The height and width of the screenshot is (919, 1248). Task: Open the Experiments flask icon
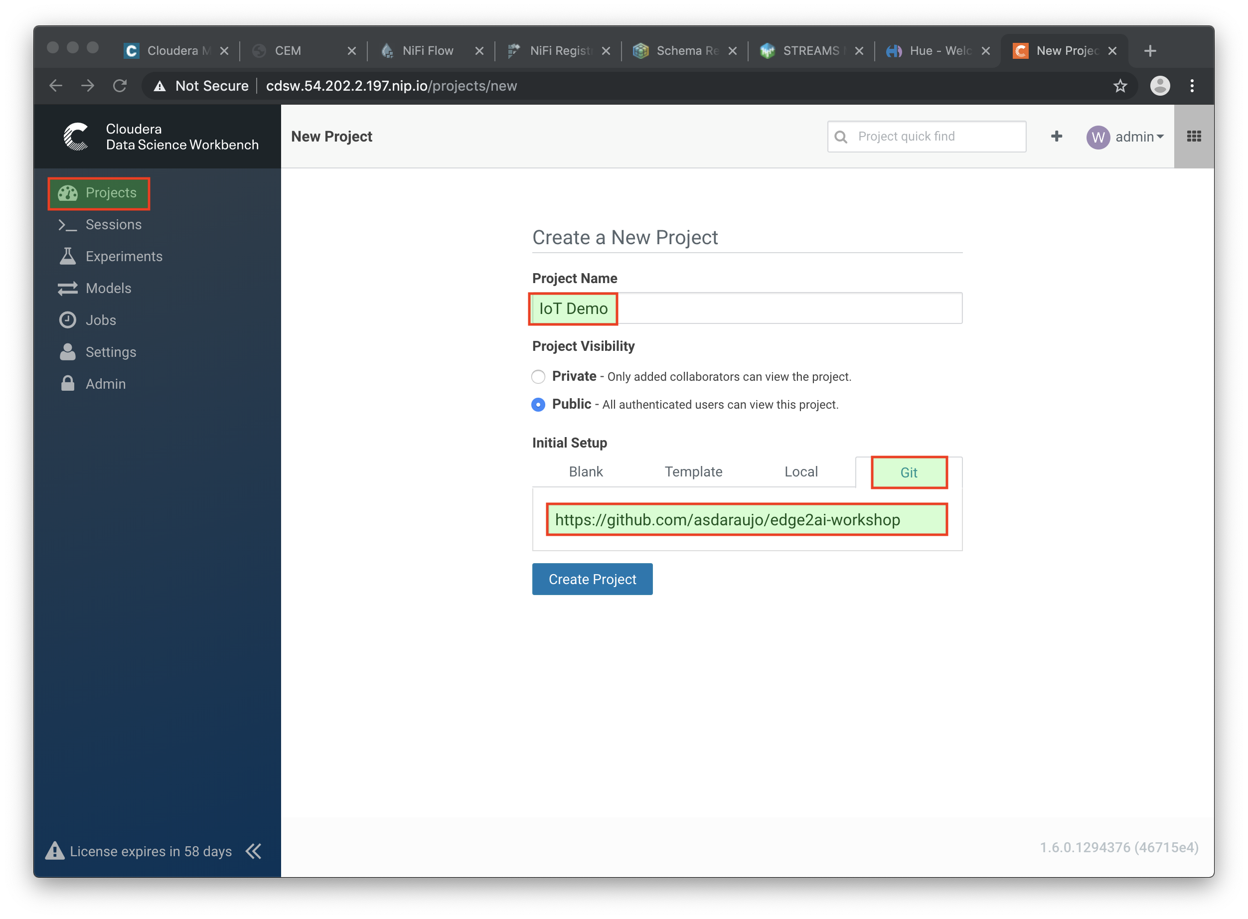click(x=68, y=257)
